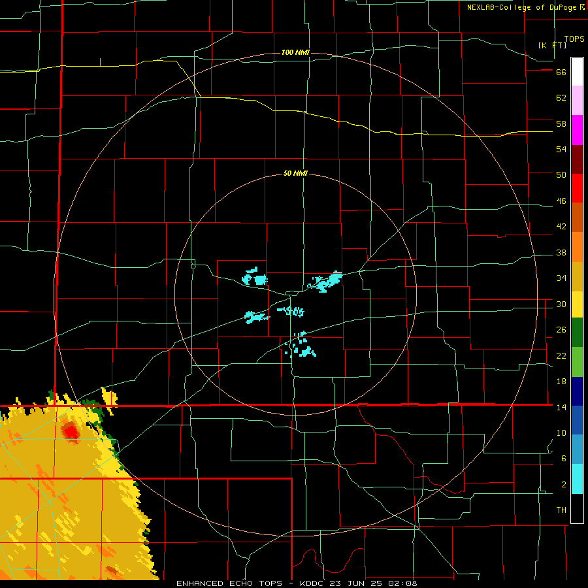
Task: Click the 46 legend value
Action: [561, 201]
